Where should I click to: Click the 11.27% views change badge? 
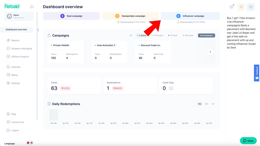66,88
